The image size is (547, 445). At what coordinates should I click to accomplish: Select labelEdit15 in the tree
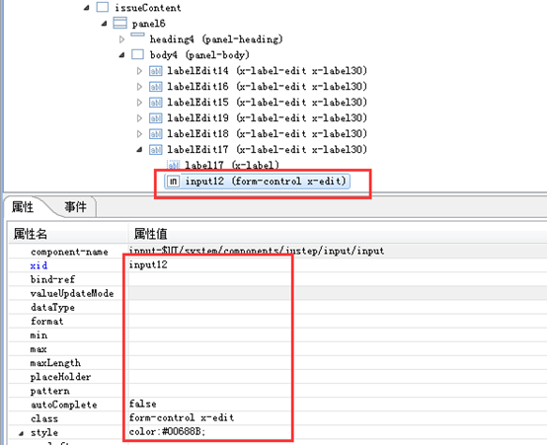click(x=268, y=103)
